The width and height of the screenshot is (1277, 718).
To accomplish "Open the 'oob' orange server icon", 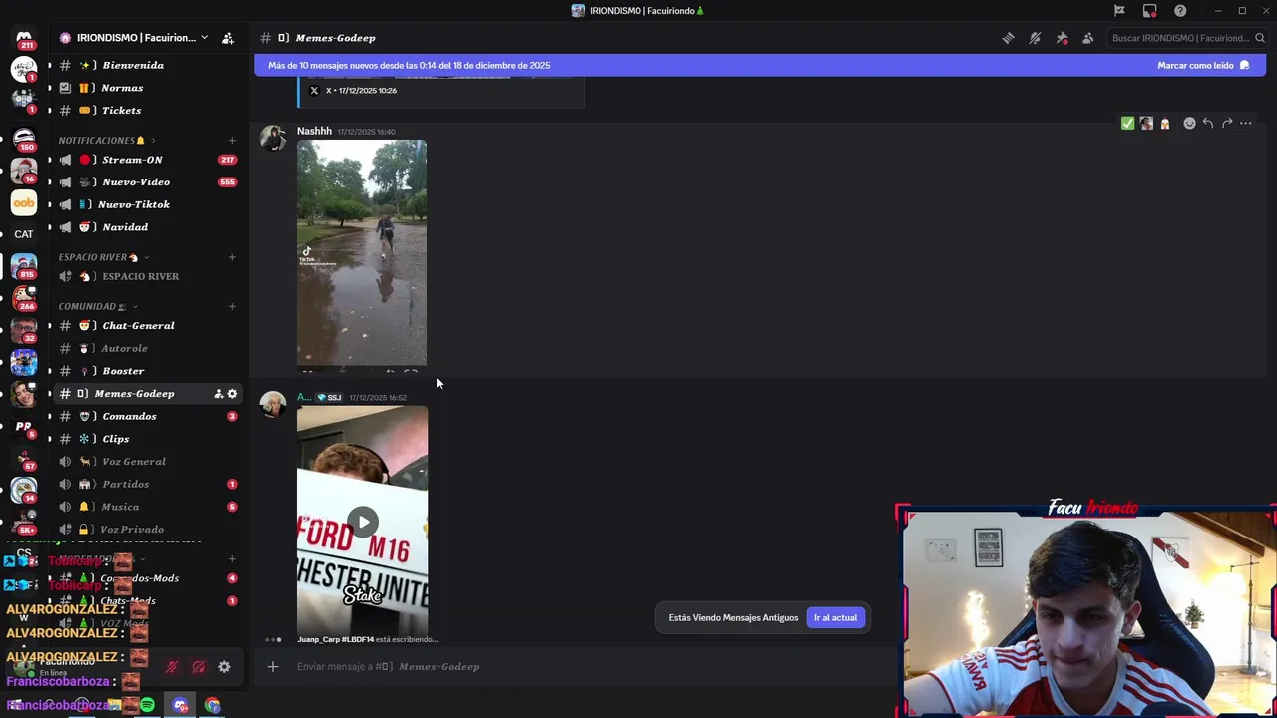I will [x=24, y=203].
